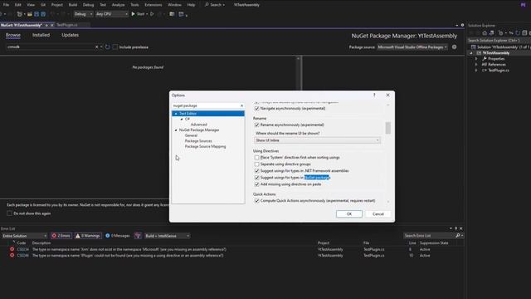Uncheck Navigate asynchronously (experimental)

pos(256,109)
